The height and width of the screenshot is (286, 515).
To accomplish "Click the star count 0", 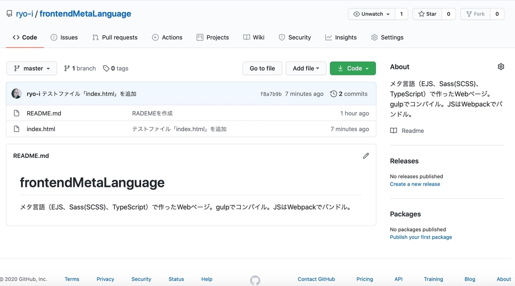I will point(448,14).
